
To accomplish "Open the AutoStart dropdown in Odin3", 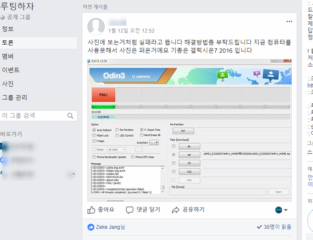I will point(153,142).
